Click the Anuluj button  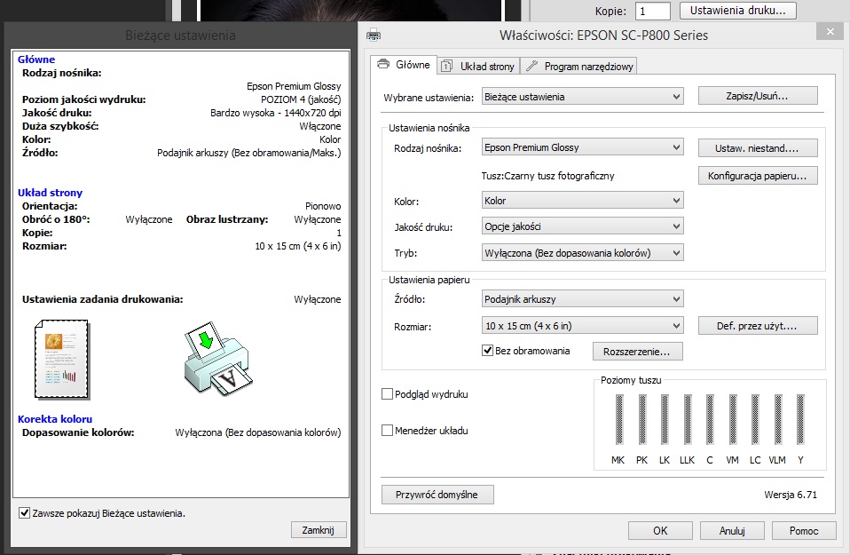coord(732,531)
